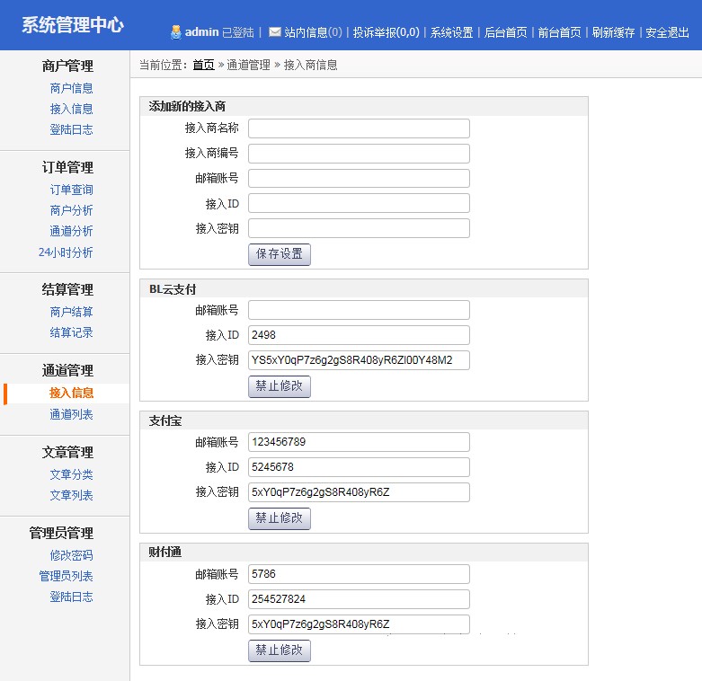Click the 系统管理中心 title

pyautogui.click(x=73, y=25)
